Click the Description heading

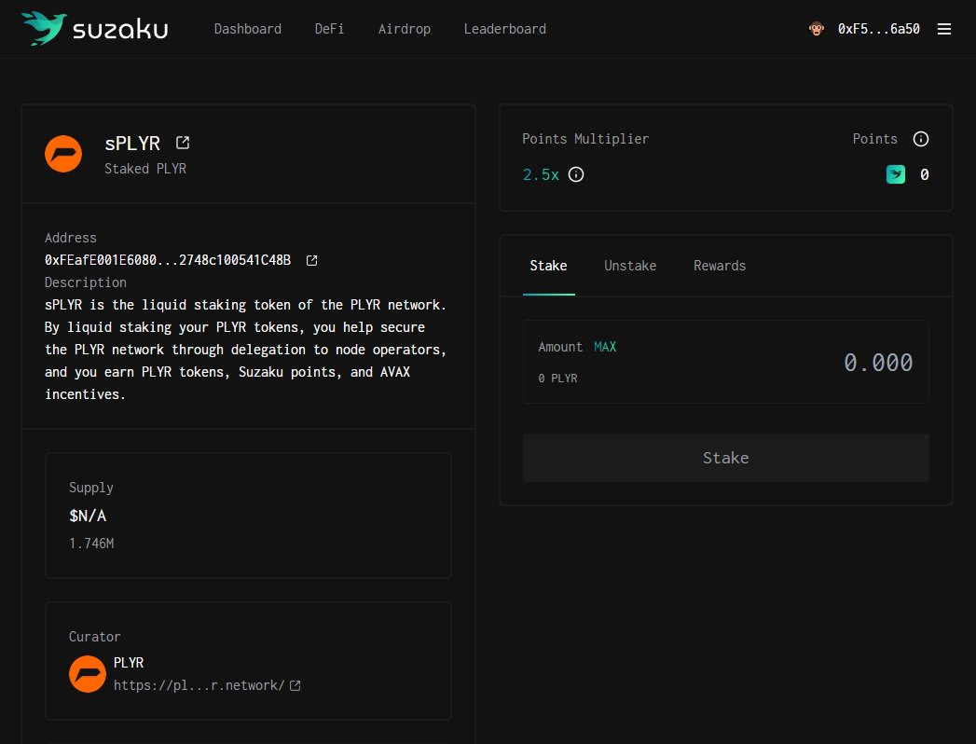(85, 282)
